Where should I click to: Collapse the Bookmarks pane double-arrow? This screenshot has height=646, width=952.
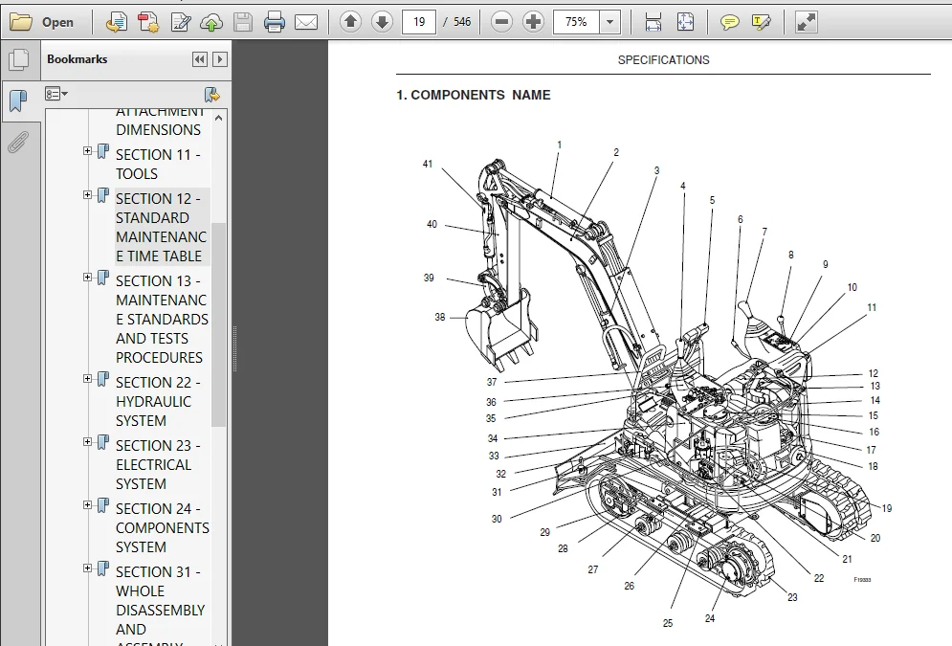(x=199, y=59)
